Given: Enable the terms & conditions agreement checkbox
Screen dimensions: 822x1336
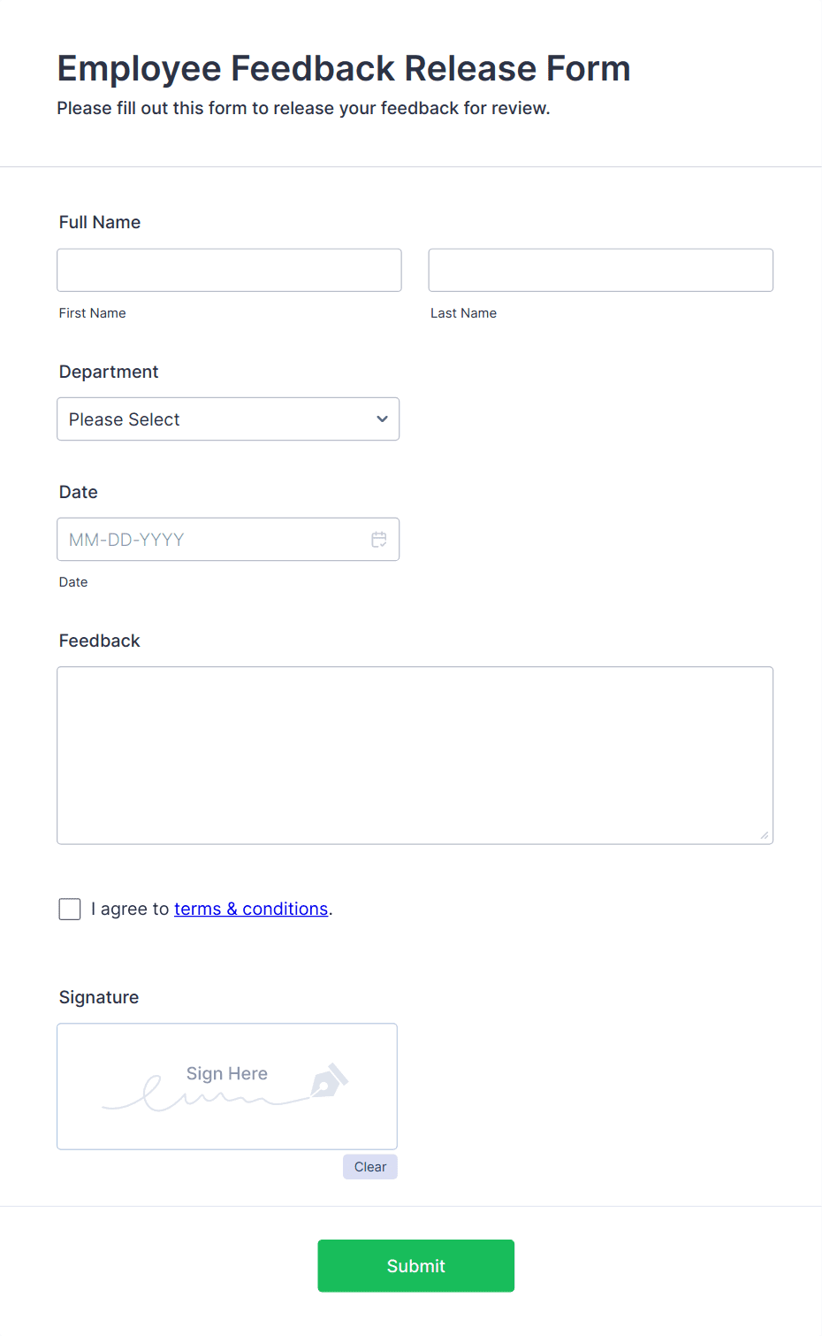Looking at the screenshot, I should (x=70, y=909).
